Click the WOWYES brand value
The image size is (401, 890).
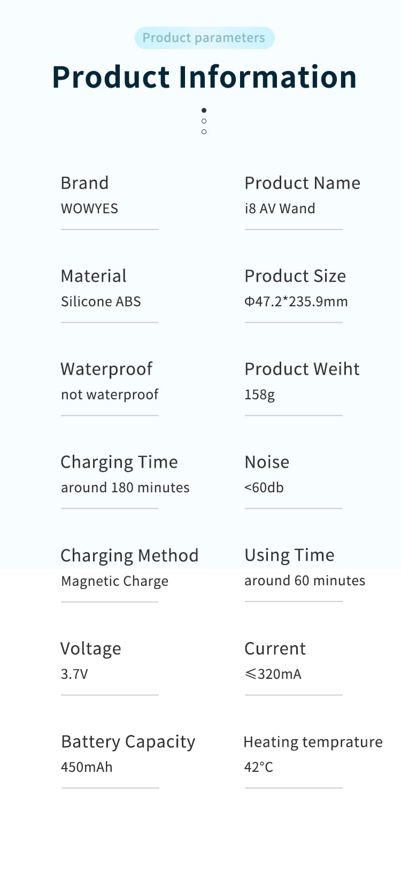tap(89, 208)
